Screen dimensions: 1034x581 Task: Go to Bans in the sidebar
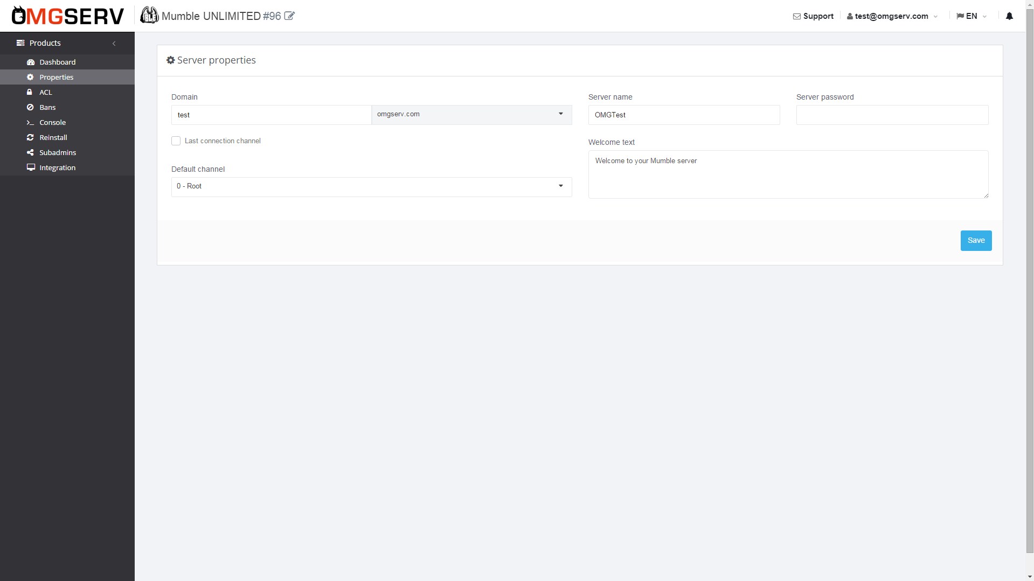(67, 108)
